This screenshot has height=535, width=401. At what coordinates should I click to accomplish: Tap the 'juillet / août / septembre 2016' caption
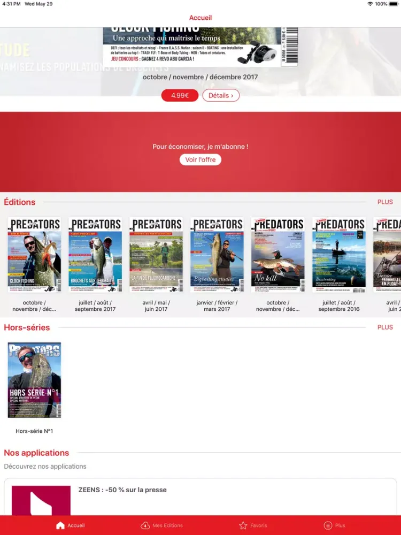click(339, 305)
